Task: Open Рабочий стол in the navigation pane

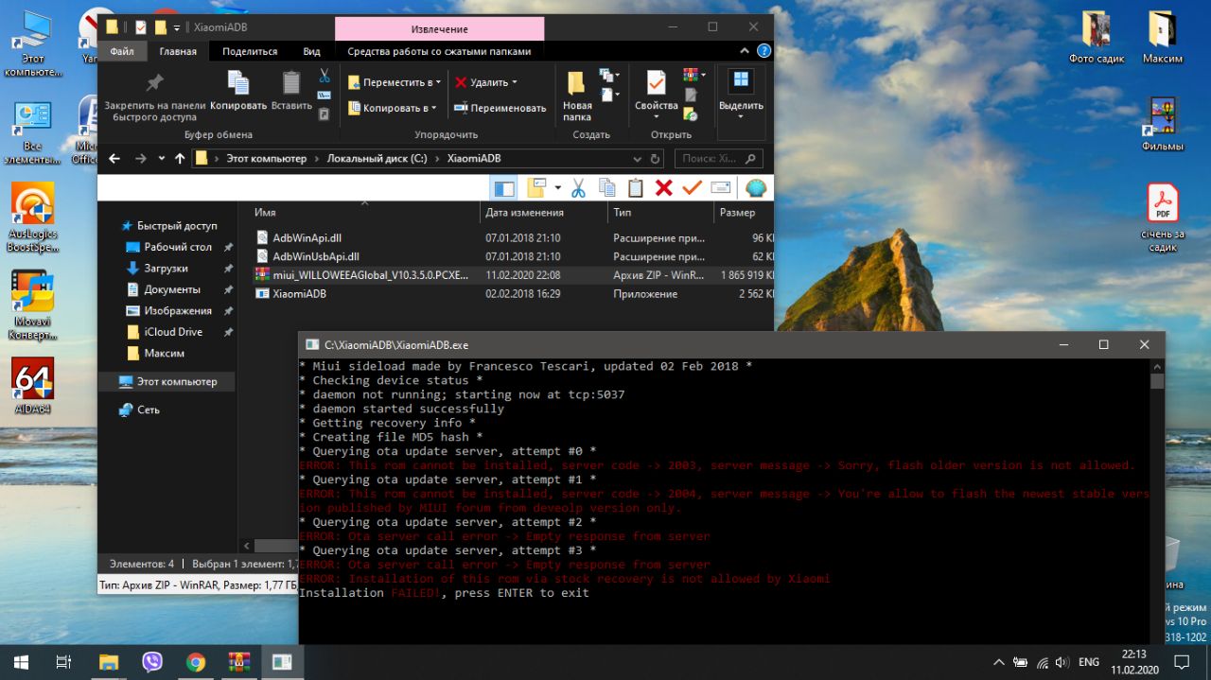Action: 178,247
